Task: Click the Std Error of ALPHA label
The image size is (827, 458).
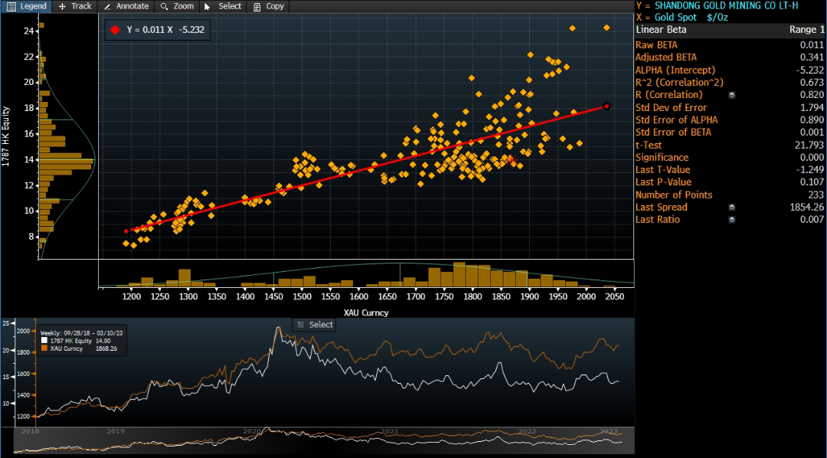Action: click(x=676, y=119)
